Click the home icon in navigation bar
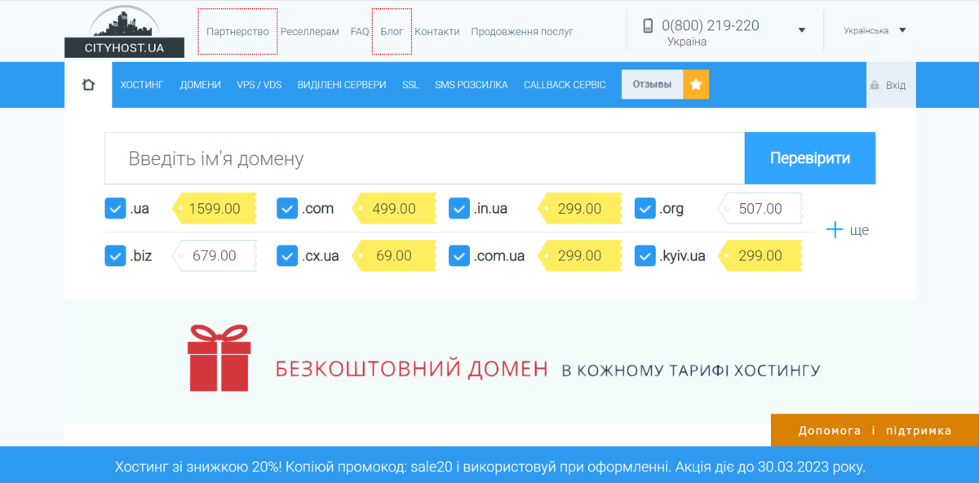The height and width of the screenshot is (483, 979). tap(88, 85)
